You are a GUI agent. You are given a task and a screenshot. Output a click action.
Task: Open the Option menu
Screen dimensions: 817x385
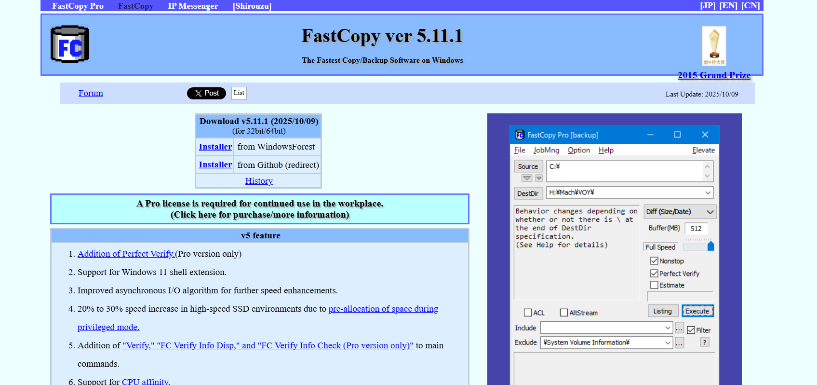(578, 150)
